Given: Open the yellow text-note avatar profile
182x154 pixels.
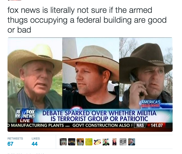Looking at the screenshot, I should 89,142.
